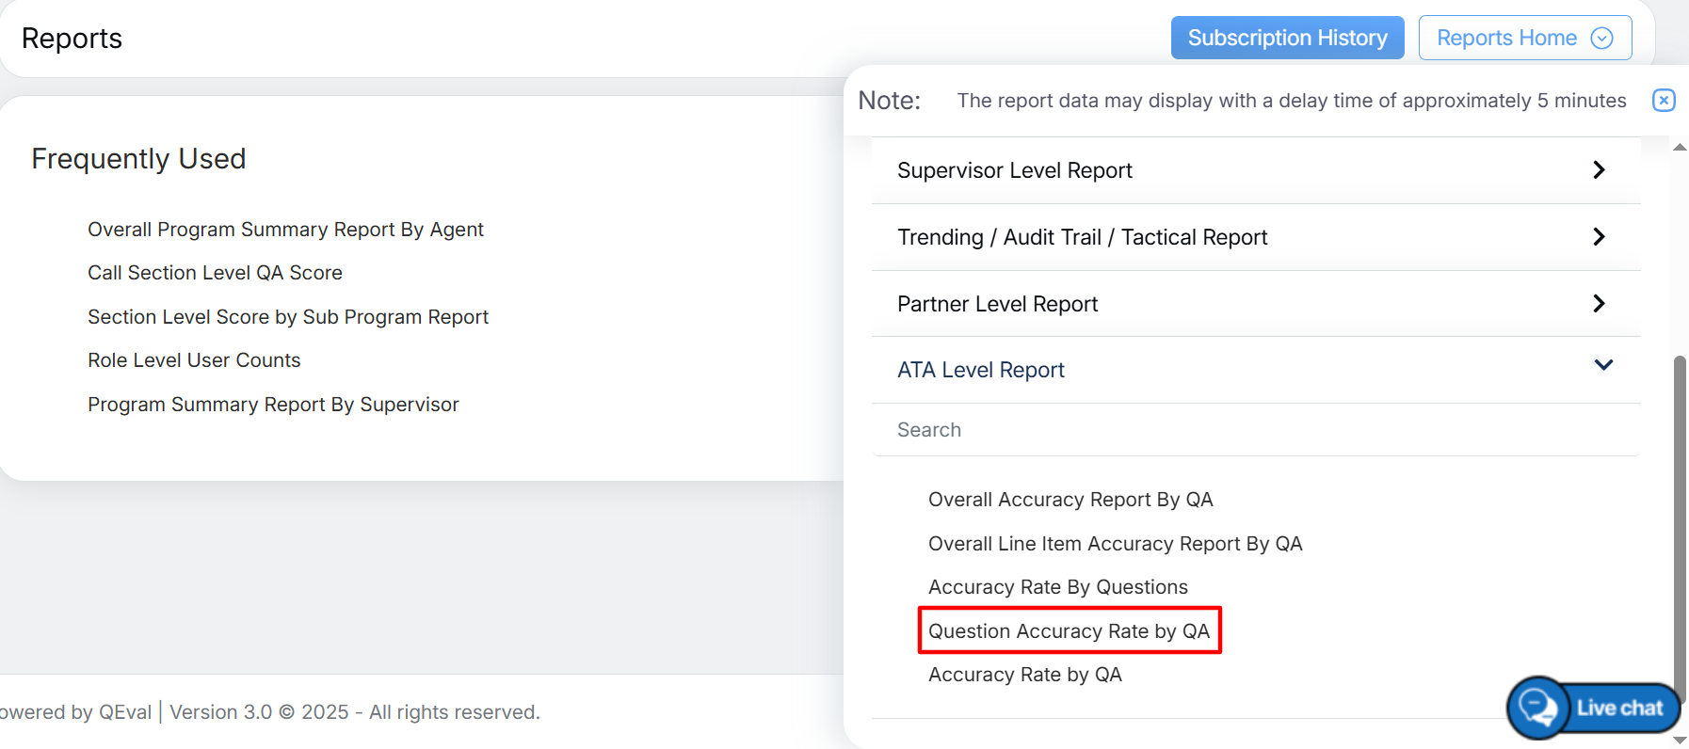Select the Accuracy Rate by QA report

1024,675
